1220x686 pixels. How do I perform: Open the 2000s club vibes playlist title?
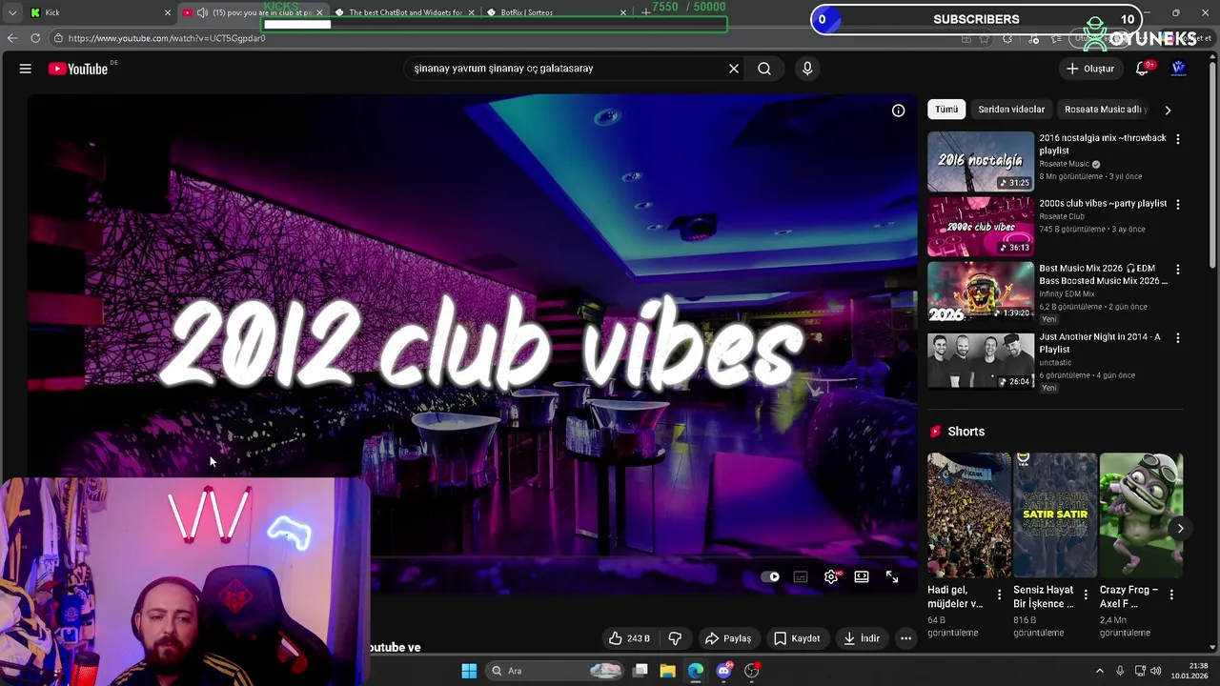(1103, 203)
